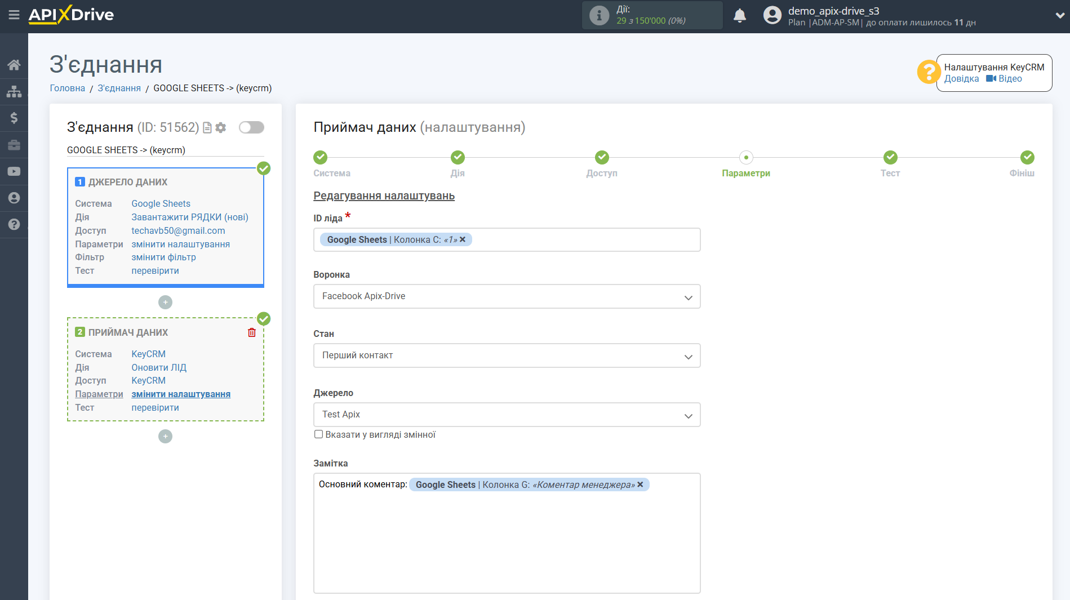Delete the data receiver block

(x=252, y=332)
